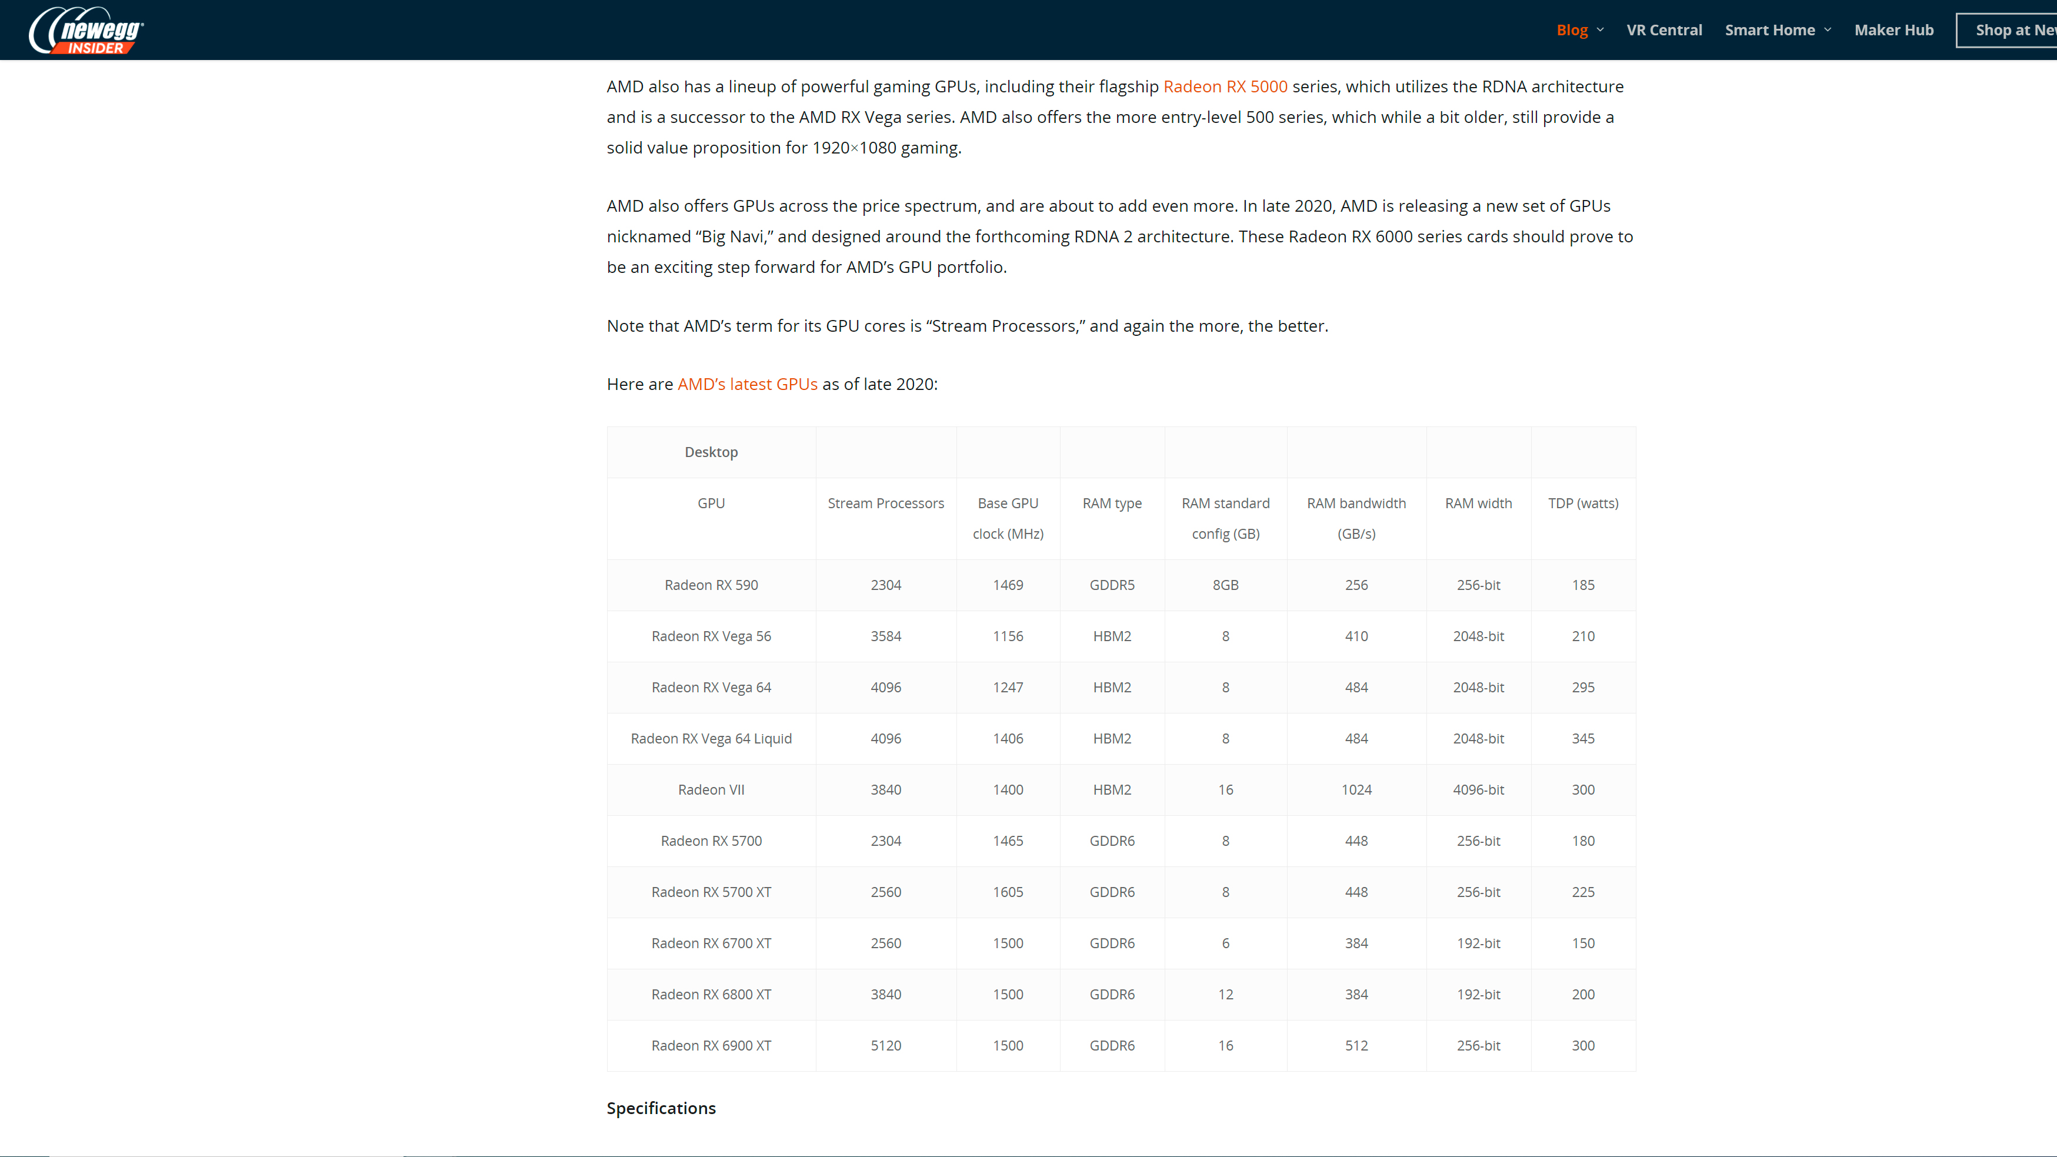This screenshot has height=1157, width=2057.
Task: Click the Smart Home menu
Action: pyautogui.click(x=1769, y=31)
